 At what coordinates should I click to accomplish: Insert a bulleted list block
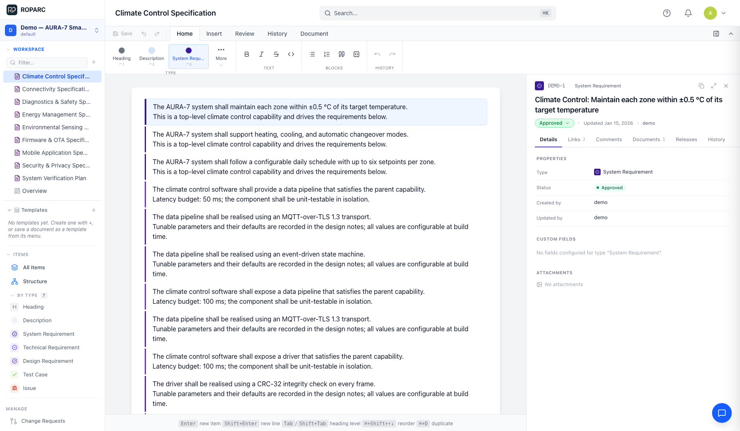[312, 54]
